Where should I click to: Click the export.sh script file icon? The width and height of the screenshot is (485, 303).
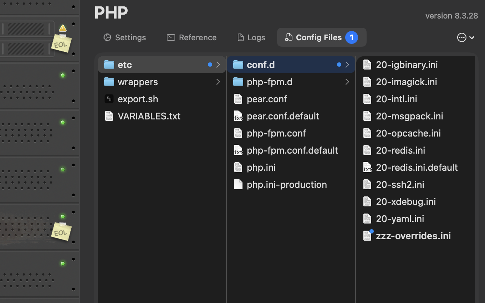(x=109, y=99)
